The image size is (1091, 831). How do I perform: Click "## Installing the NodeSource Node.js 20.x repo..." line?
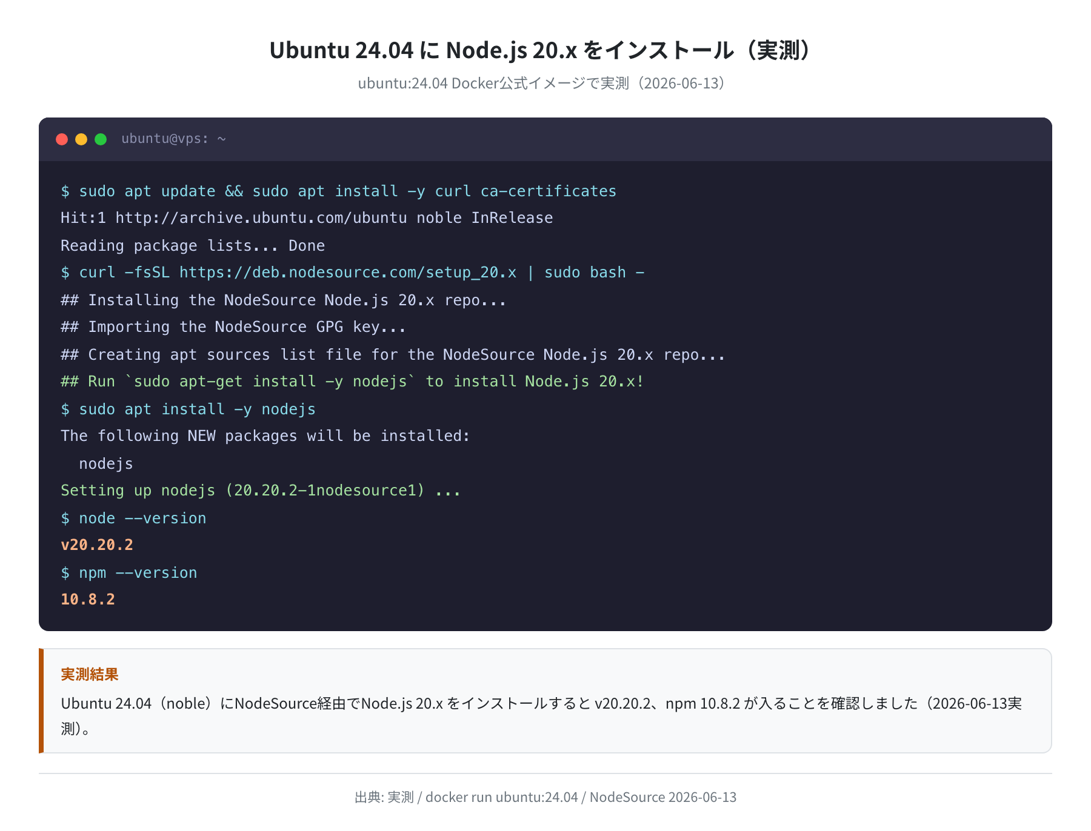(x=283, y=300)
